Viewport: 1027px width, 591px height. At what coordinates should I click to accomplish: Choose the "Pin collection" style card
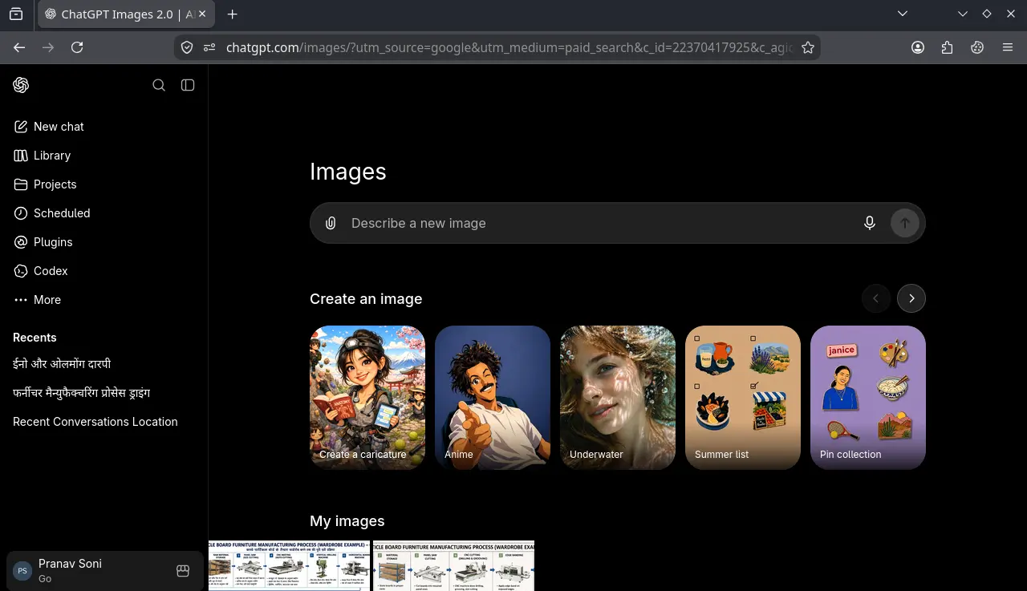tap(868, 398)
